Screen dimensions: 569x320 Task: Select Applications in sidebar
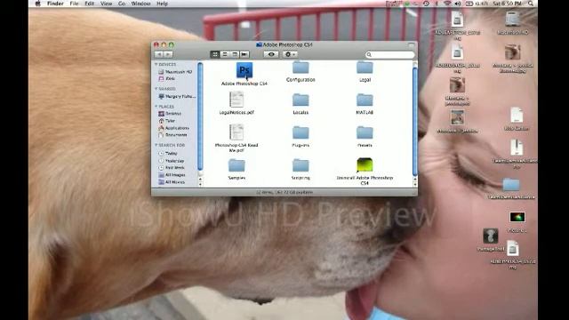point(174,128)
